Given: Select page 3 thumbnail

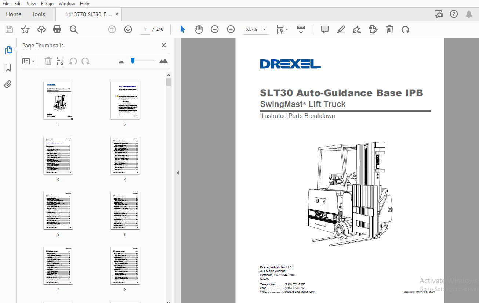Looking at the screenshot, I should (x=58, y=155).
